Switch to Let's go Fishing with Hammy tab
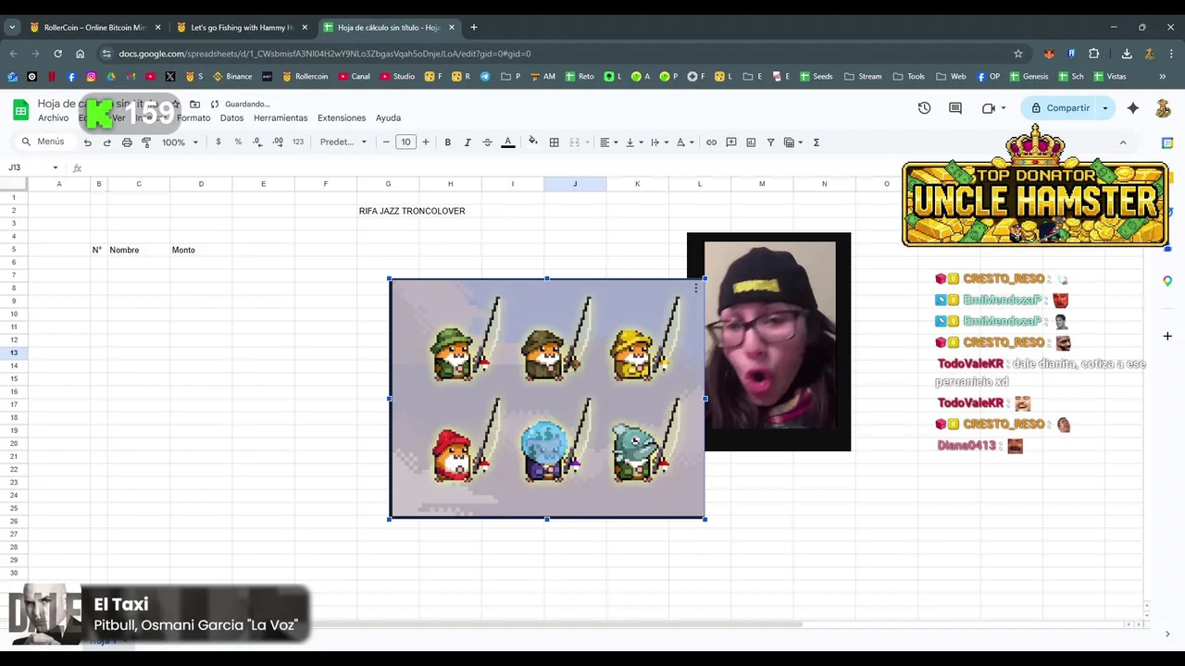Image resolution: width=1185 pixels, height=666 pixels. (x=241, y=28)
